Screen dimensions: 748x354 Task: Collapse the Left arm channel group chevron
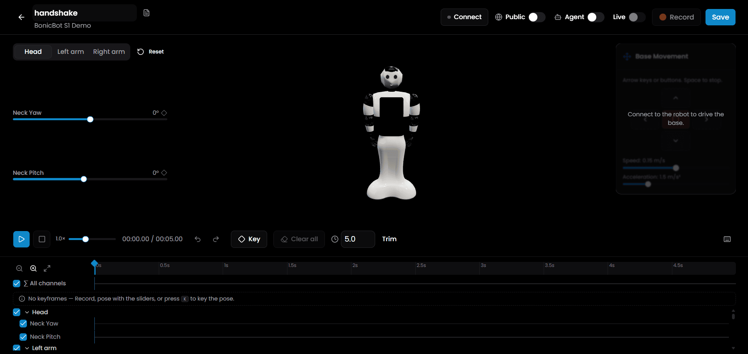click(27, 348)
